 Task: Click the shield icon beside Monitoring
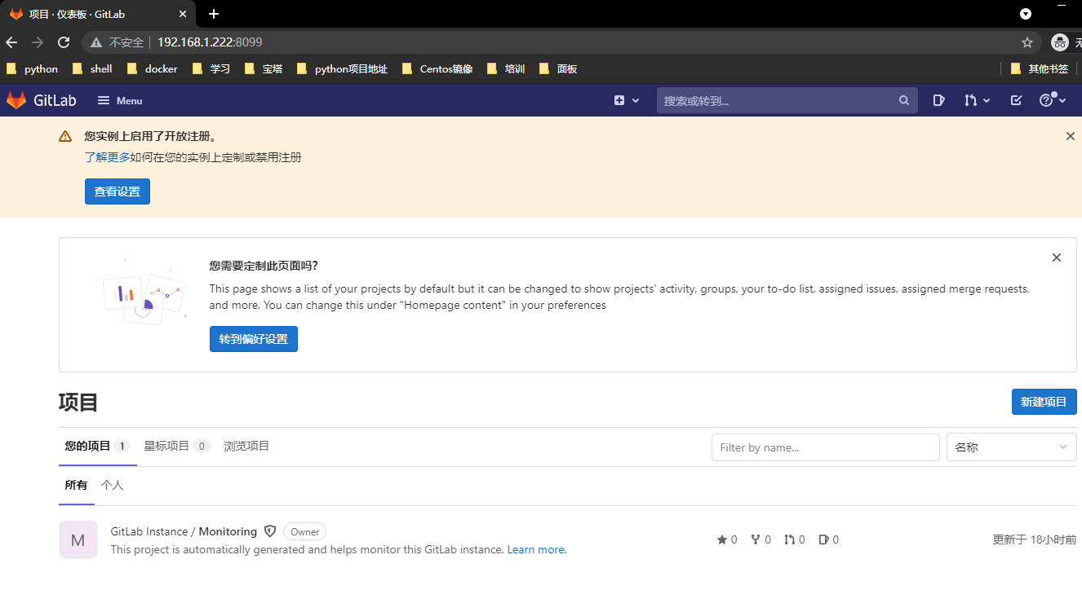(x=270, y=531)
